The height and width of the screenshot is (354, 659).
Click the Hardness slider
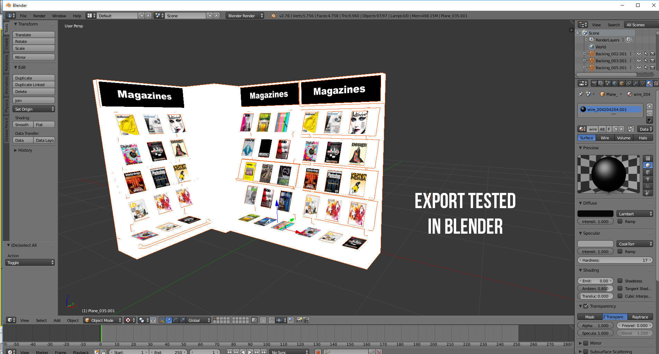(615, 260)
